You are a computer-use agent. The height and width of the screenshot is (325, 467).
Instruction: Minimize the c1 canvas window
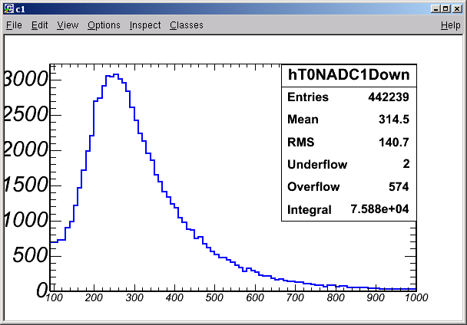click(436, 9)
